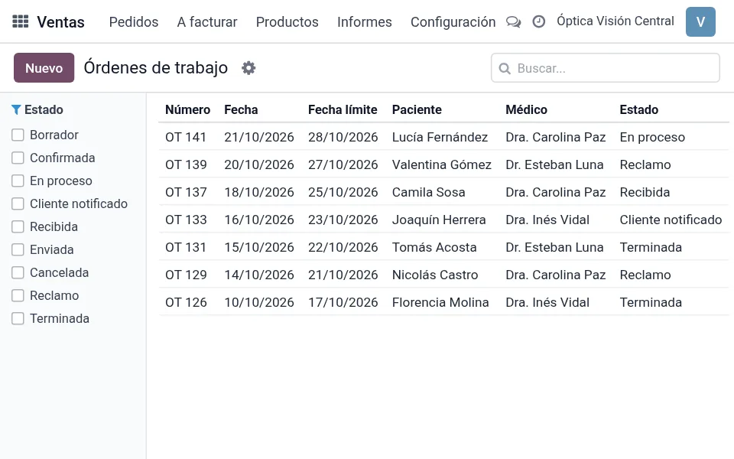Screen dimensions: 734x459
Task: Open the Pedidos menu
Action: [x=134, y=22]
